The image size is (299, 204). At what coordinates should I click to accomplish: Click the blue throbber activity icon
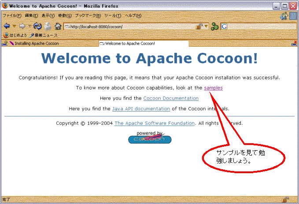(293, 16)
